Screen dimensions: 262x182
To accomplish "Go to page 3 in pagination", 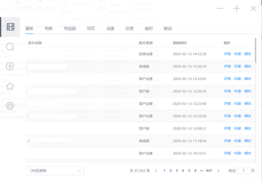I will (x=176, y=171).
